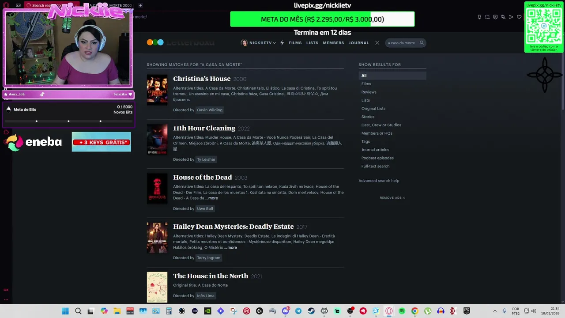The image size is (565, 318).
Task: Click the browser play icon in address bar
Action: (511, 17)
